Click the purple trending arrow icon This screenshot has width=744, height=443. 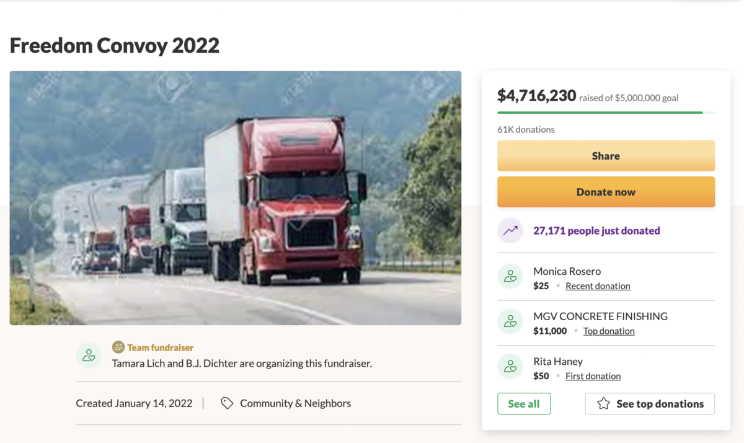[510, 231]
